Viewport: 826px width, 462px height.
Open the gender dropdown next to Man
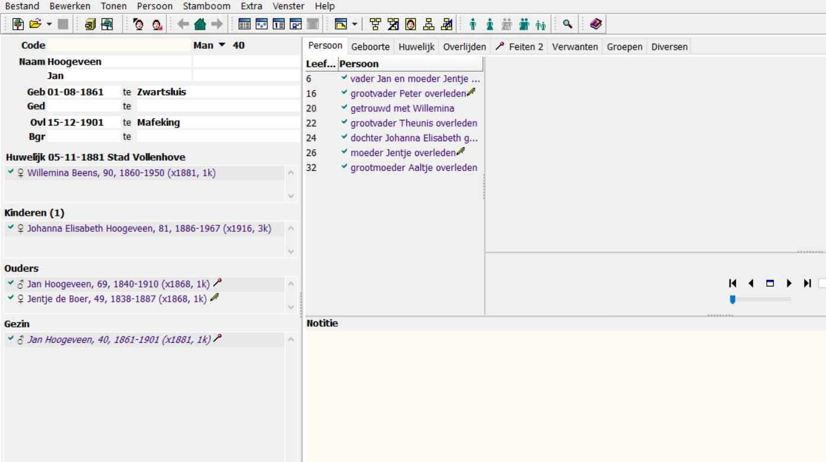222,46
